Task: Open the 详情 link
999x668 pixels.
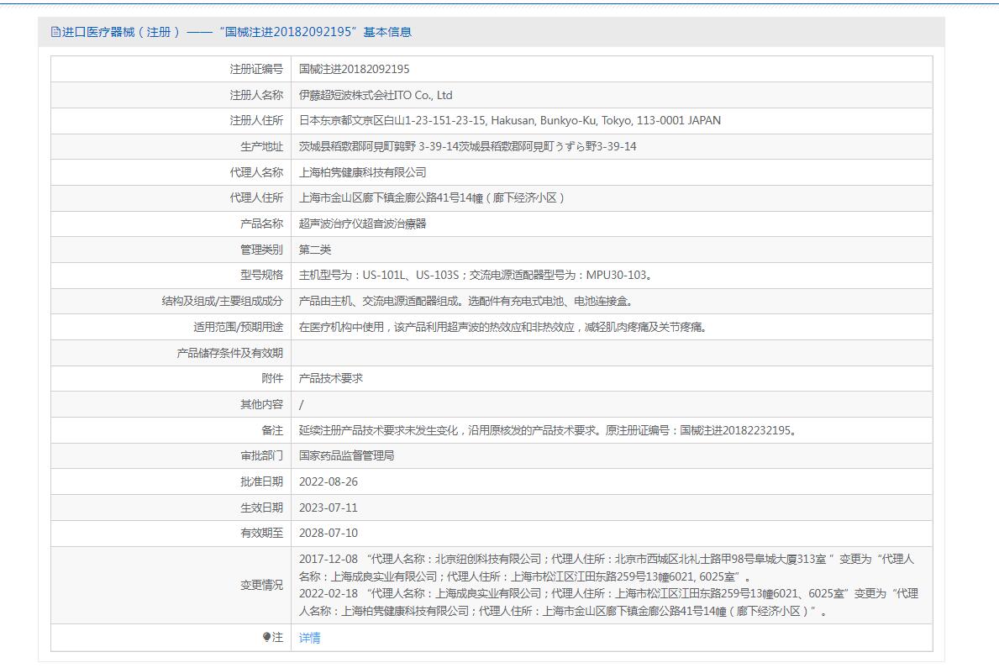Action: pyautogui.click(x=309, y=638)
